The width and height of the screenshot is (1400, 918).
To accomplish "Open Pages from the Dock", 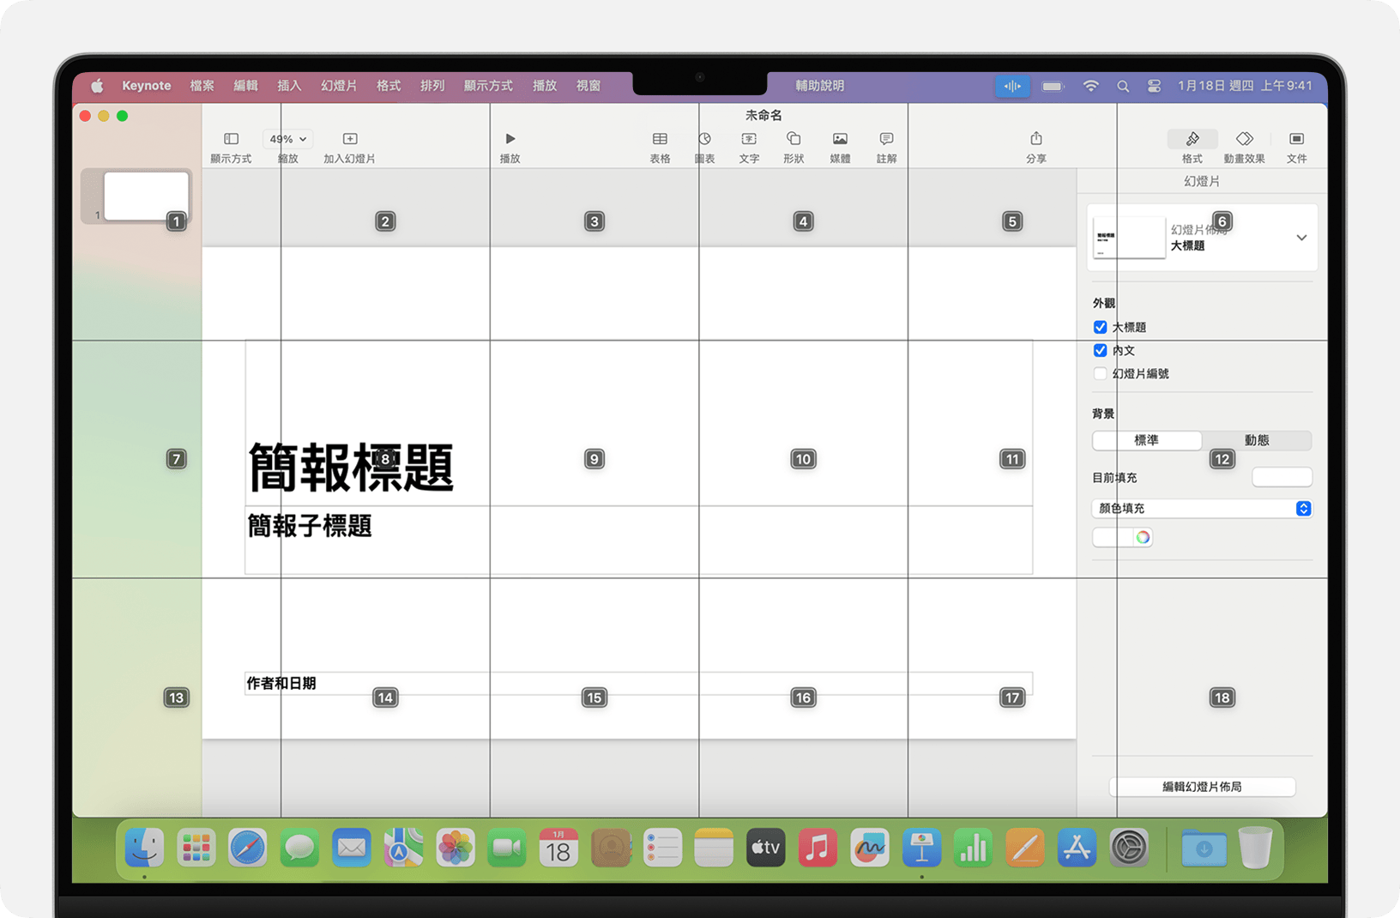I will [1025, 849].
